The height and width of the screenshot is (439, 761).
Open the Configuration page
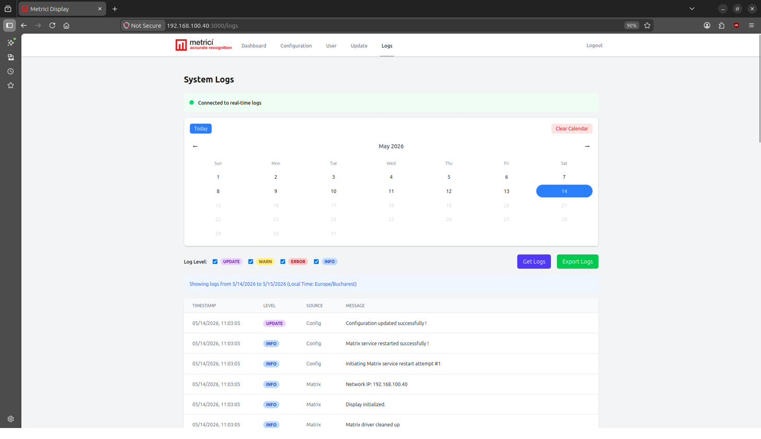click(x=296, y=45)
